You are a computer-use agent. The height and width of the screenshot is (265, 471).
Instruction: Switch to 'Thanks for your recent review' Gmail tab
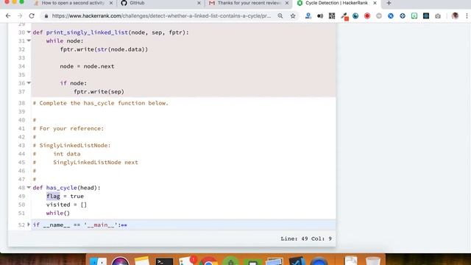tap(249, 3)
